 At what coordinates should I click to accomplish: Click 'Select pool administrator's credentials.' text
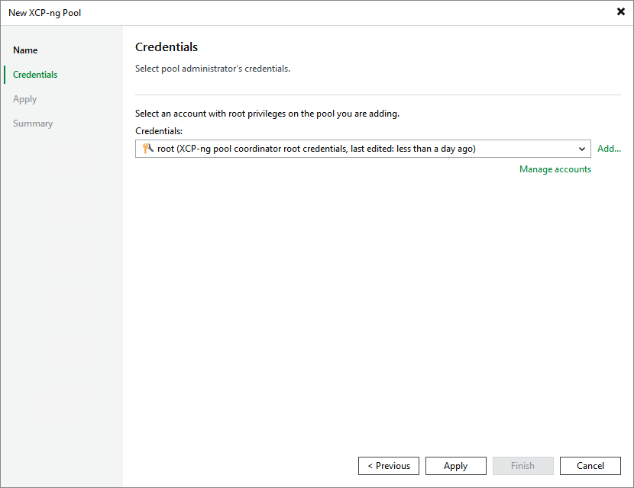(x=212, y=69)
